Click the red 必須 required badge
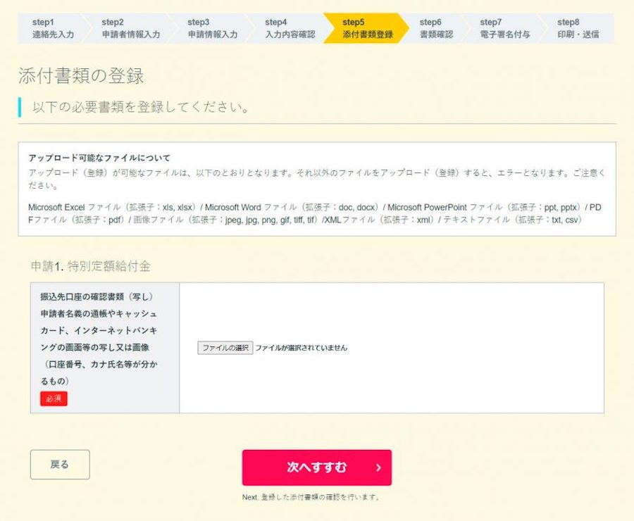This screenshot has width=634, height=521. coord(54,398)
